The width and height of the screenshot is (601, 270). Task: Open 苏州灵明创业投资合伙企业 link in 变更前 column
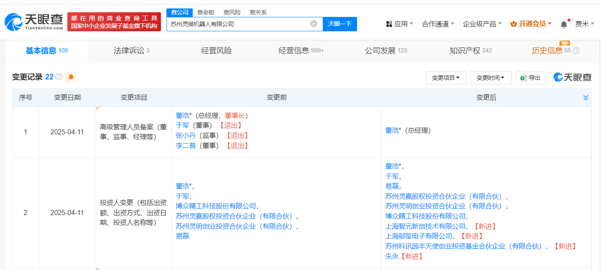coord(234,226)
